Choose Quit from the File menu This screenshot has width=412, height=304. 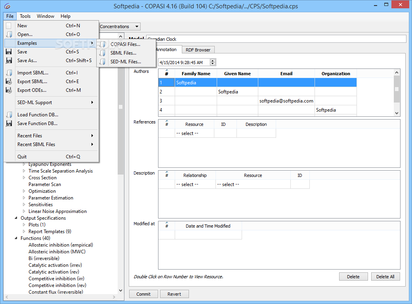point(51,157)
